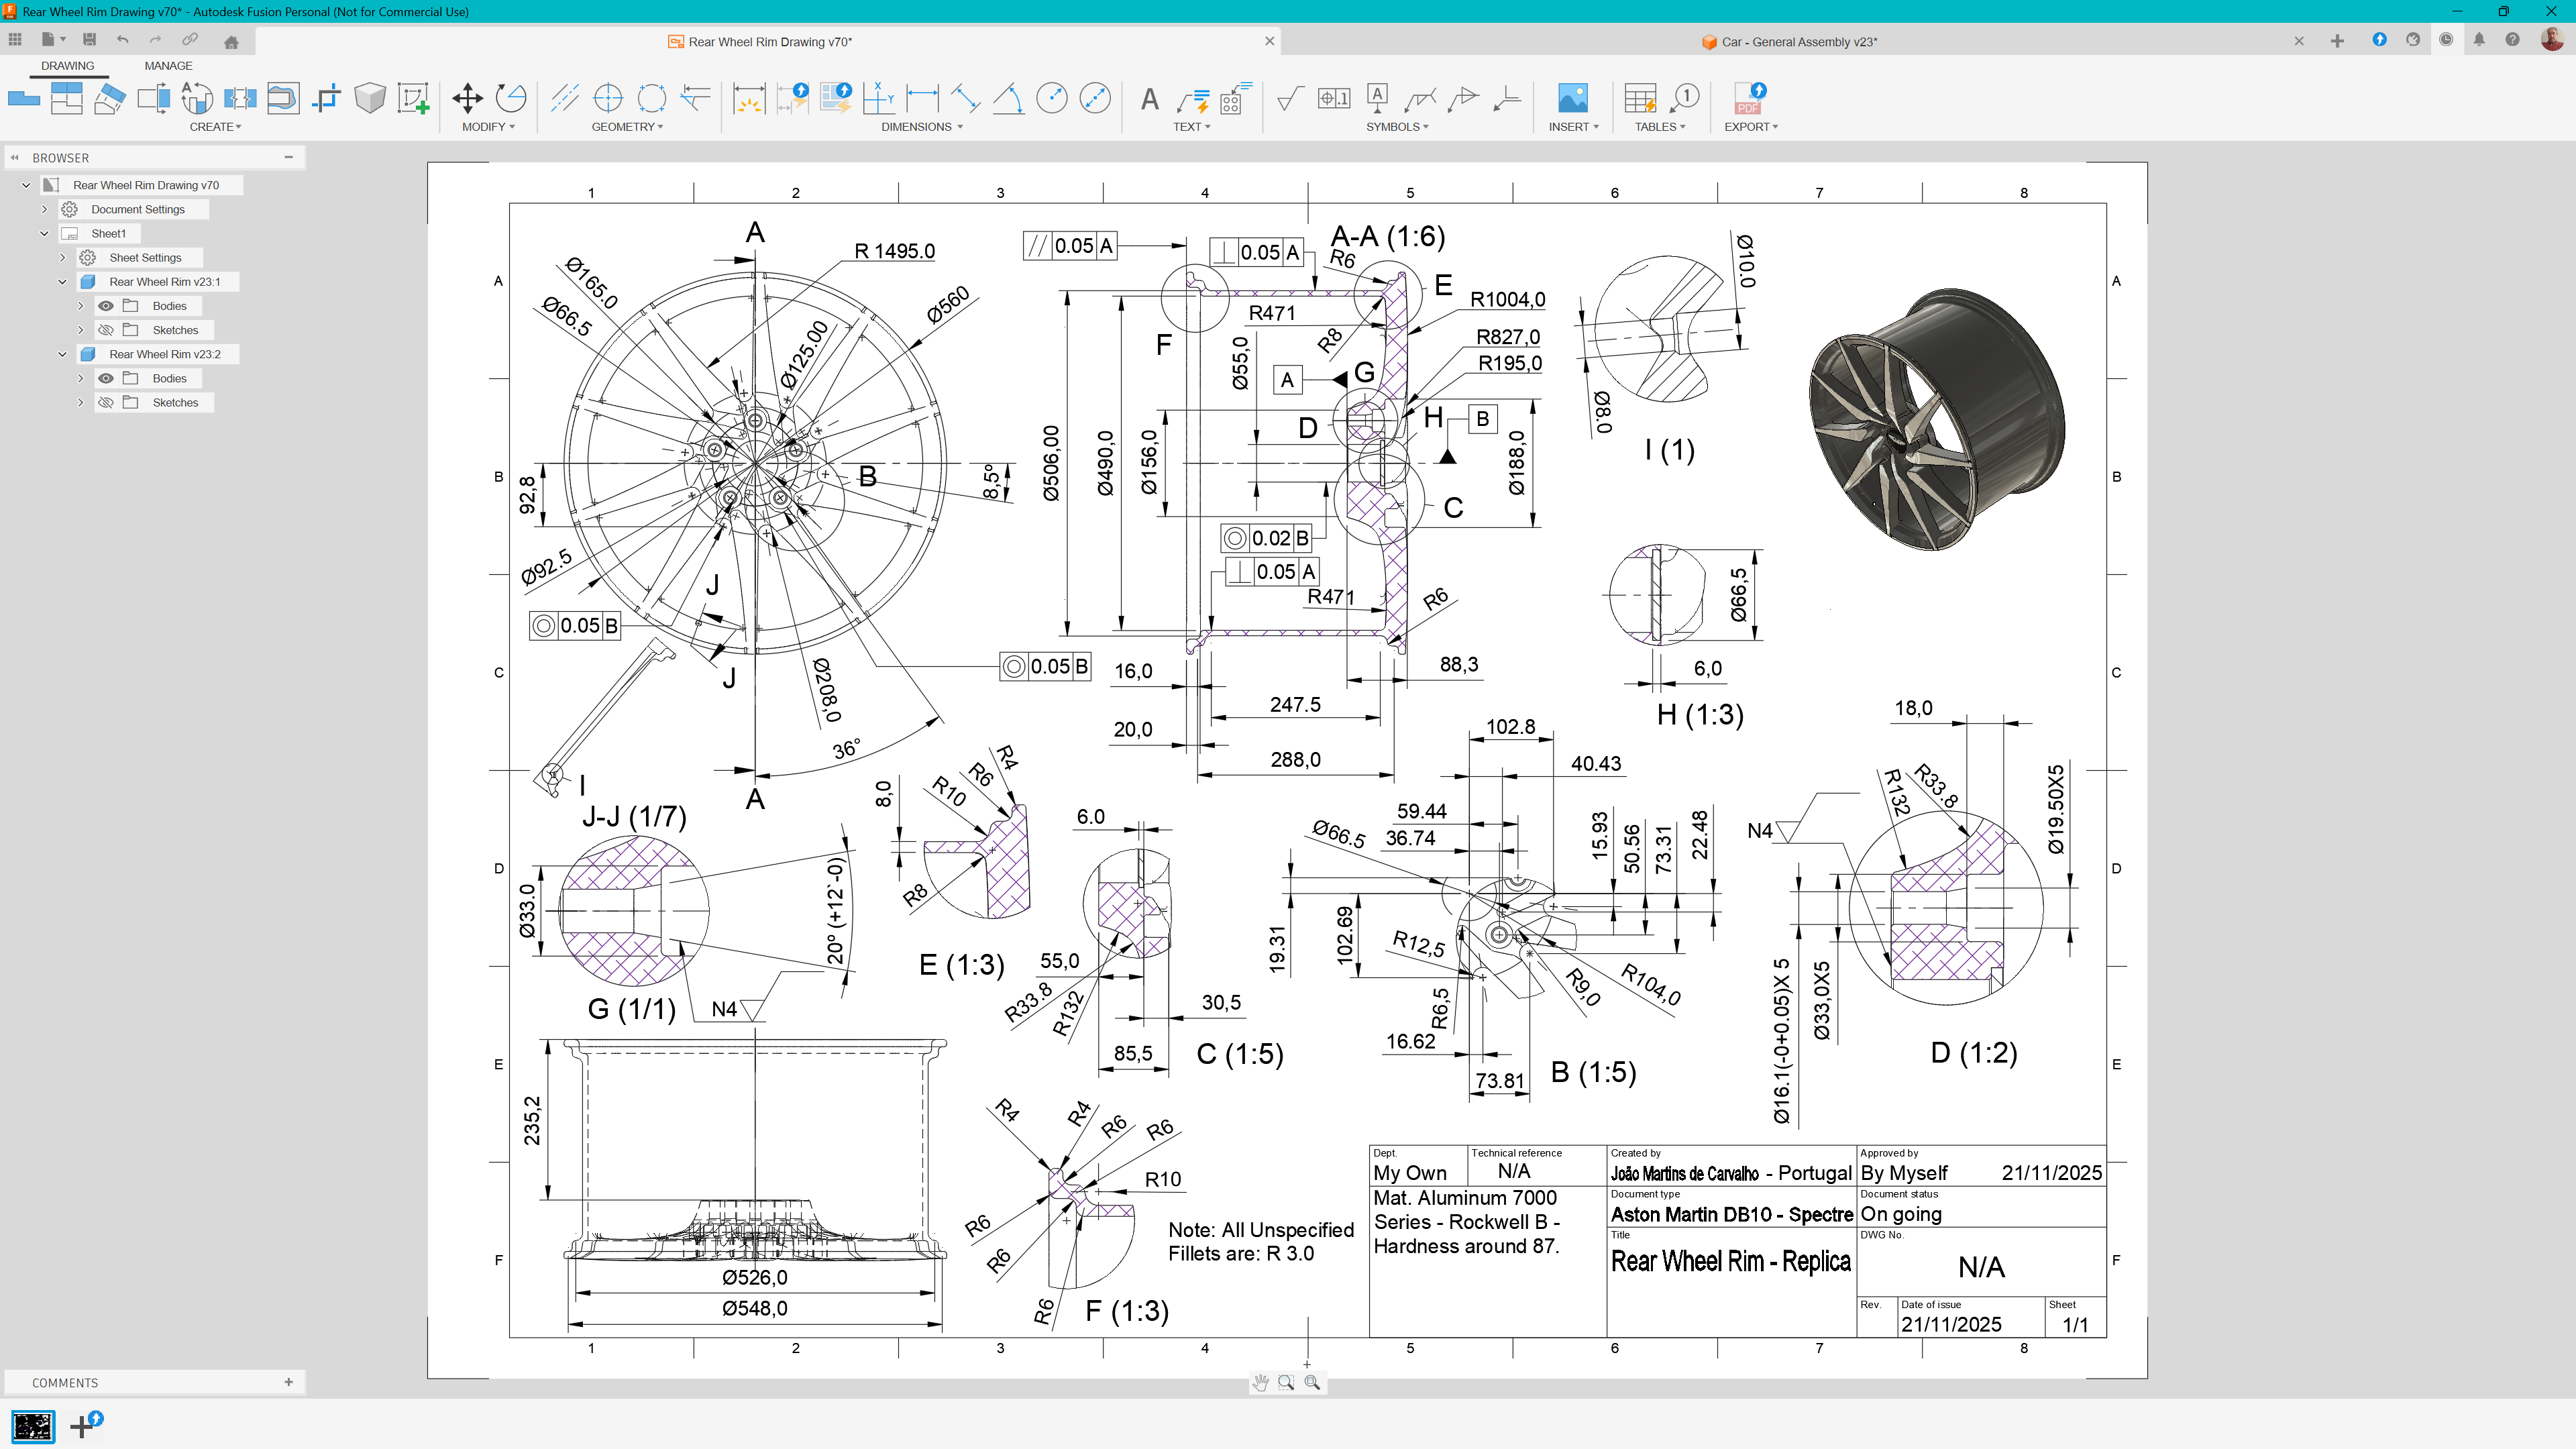2576x1449 pixels.
Task: Click the Angular Dimension tool
Action: [1008, 98]
